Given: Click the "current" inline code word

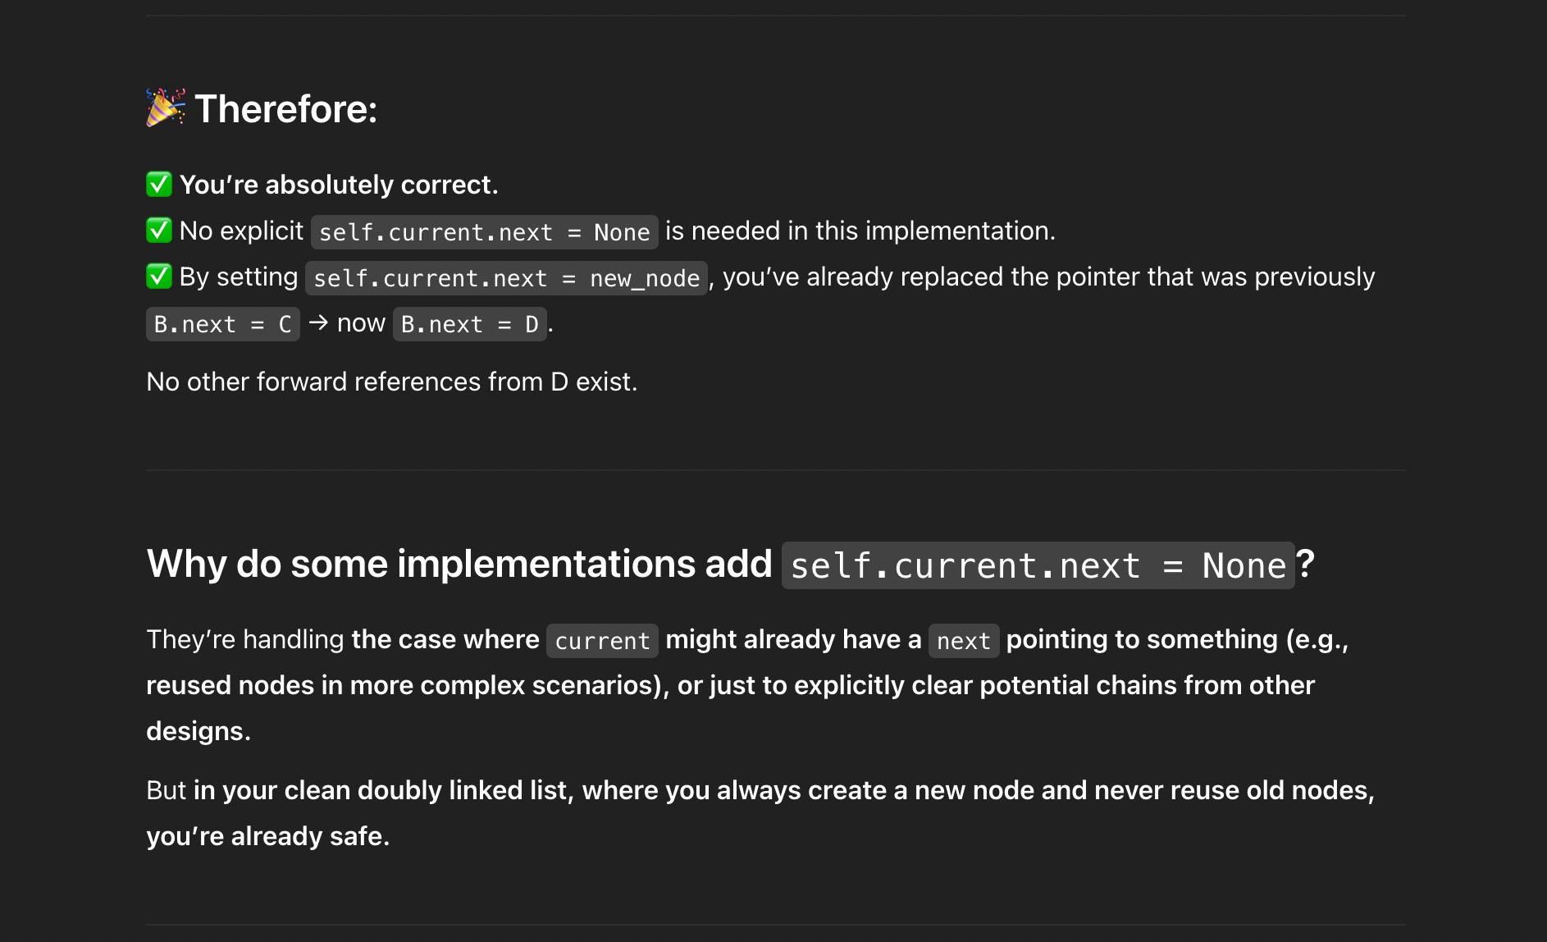Looking at the screenshot, I should pyautogui.click(x=602, y=641).
